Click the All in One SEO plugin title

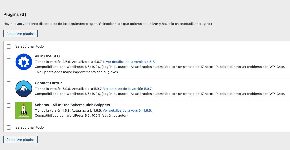tap(47, 56)
